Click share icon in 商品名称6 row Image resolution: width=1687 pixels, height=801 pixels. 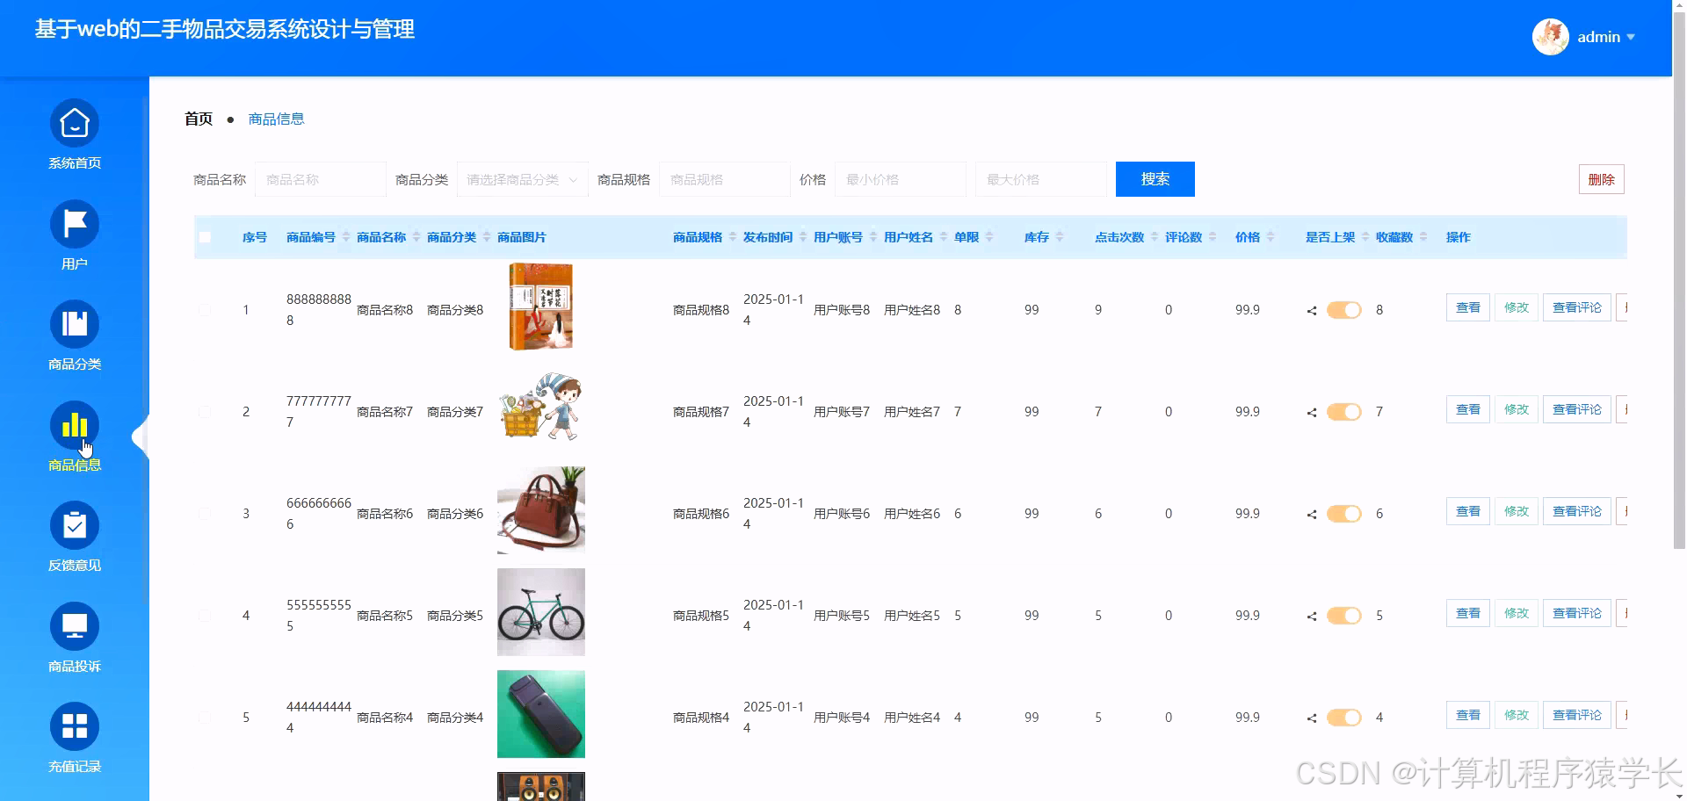point(1312,514)
